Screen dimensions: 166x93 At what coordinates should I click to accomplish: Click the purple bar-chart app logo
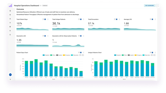[x=10, y=6]
